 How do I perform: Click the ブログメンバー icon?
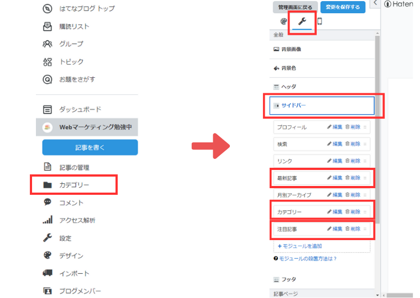(48, 290)
